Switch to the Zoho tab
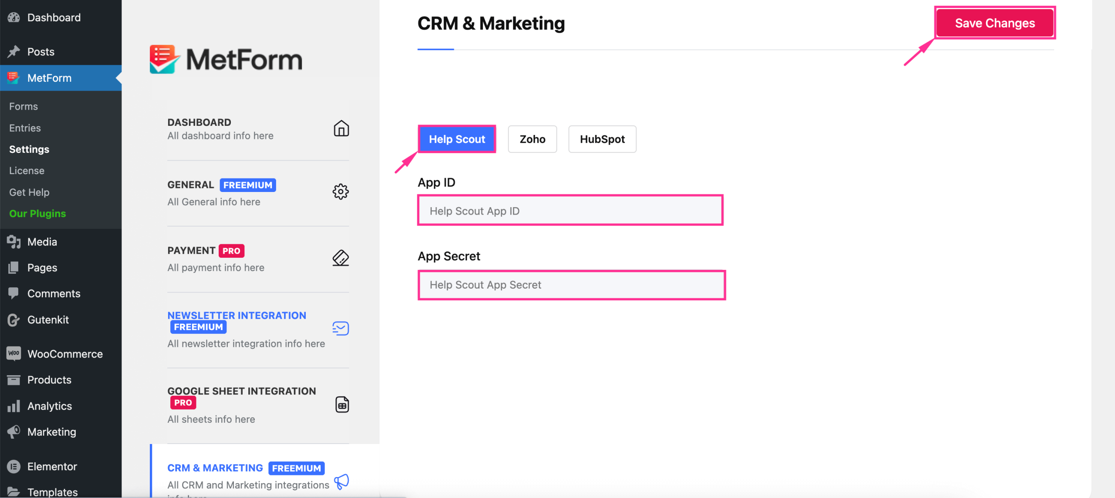The width and height of the screenshot is (1115, 498). coord(532,139)
